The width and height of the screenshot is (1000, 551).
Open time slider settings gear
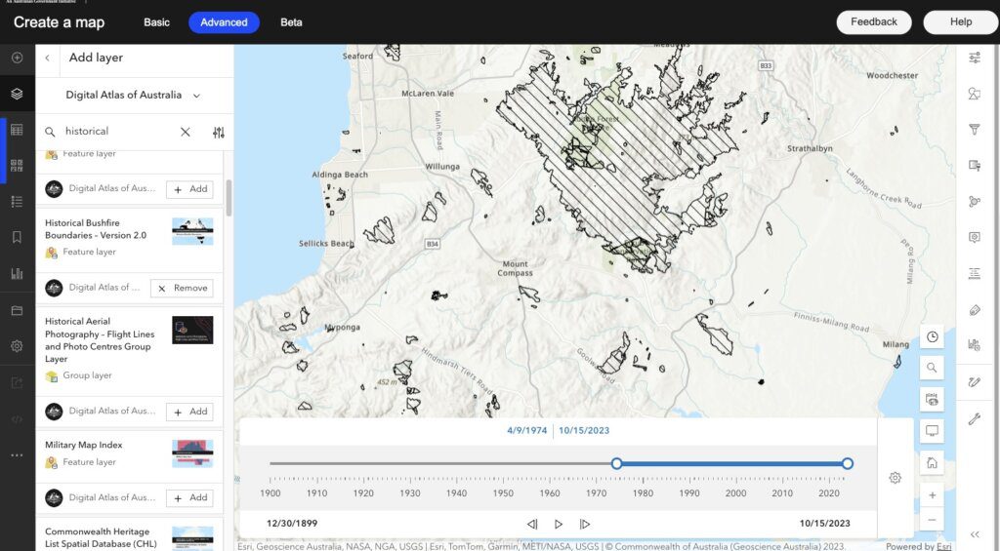(895, 478)
